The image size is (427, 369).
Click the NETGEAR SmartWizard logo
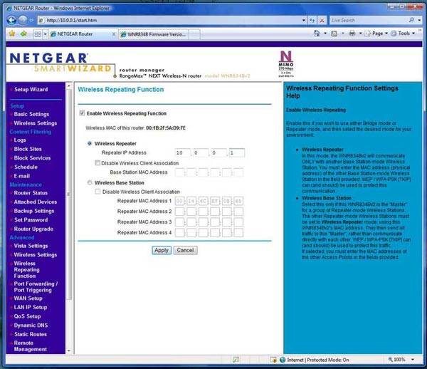pos(60,63)
